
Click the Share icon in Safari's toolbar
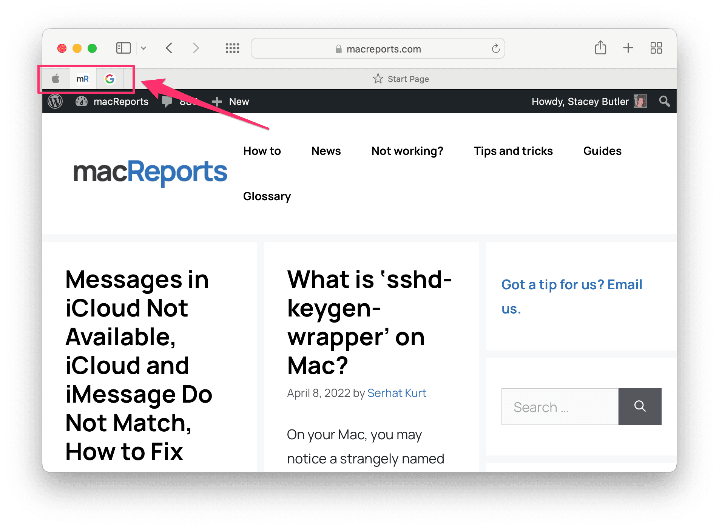point(600,48)
